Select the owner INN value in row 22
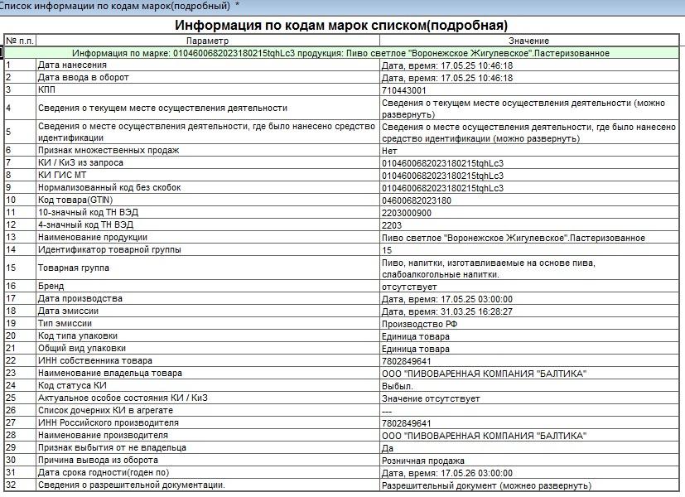 pyautogui.click(x=406, y=361)
